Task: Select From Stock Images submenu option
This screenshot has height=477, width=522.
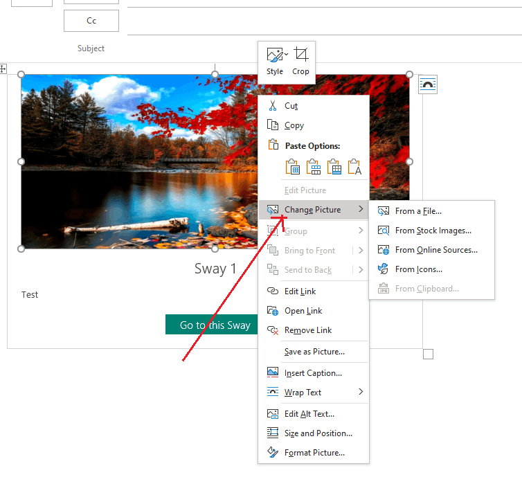Action: point(432,231)
